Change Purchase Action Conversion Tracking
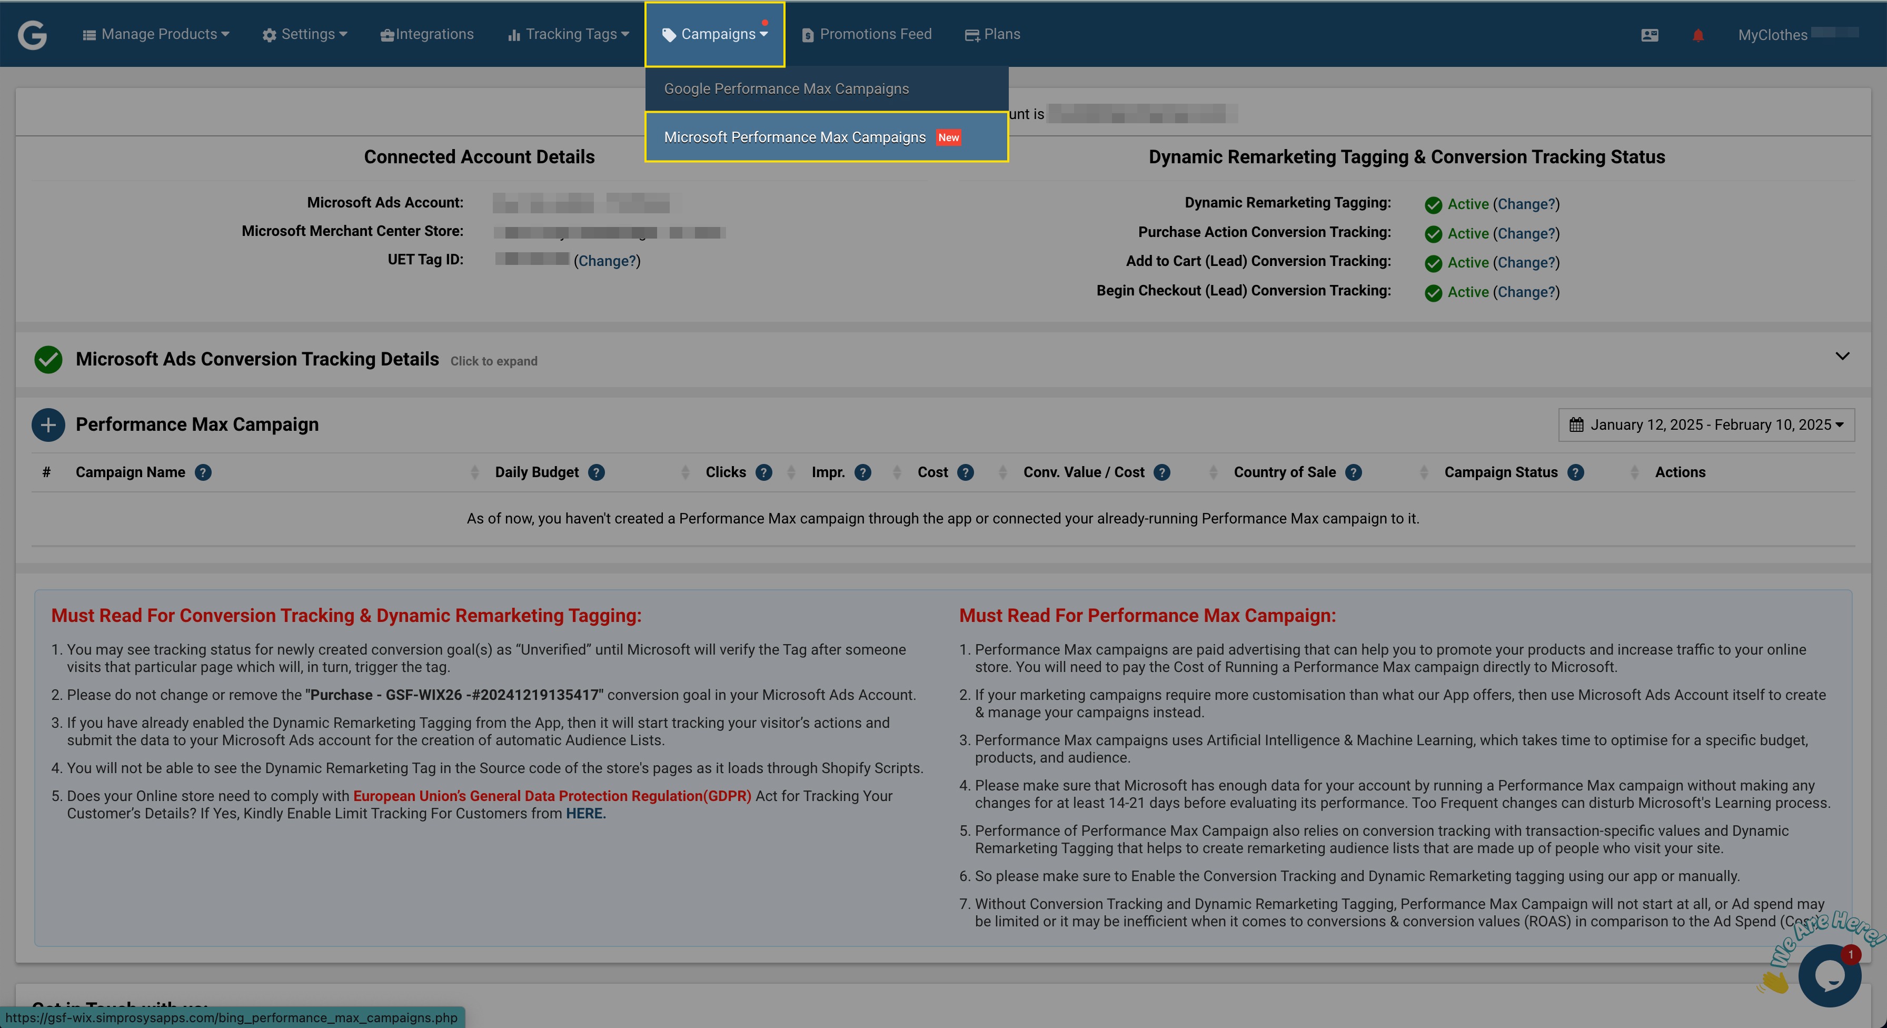1887x1028 pixels. [x=1526, y=234]
